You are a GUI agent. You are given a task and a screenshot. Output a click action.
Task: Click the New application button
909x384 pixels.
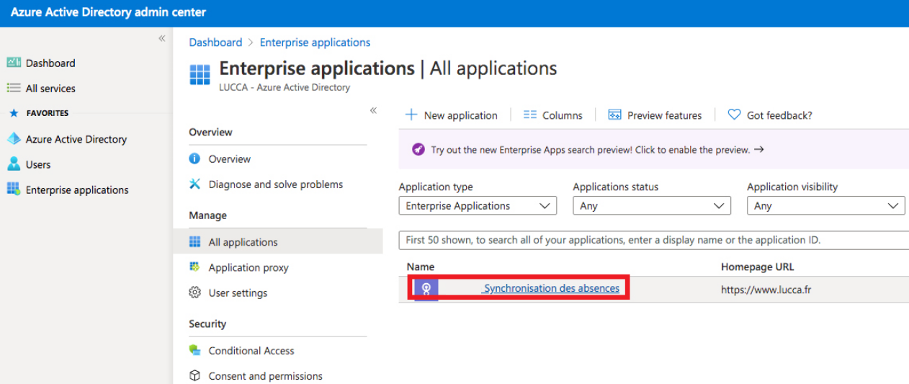[452, 115]
